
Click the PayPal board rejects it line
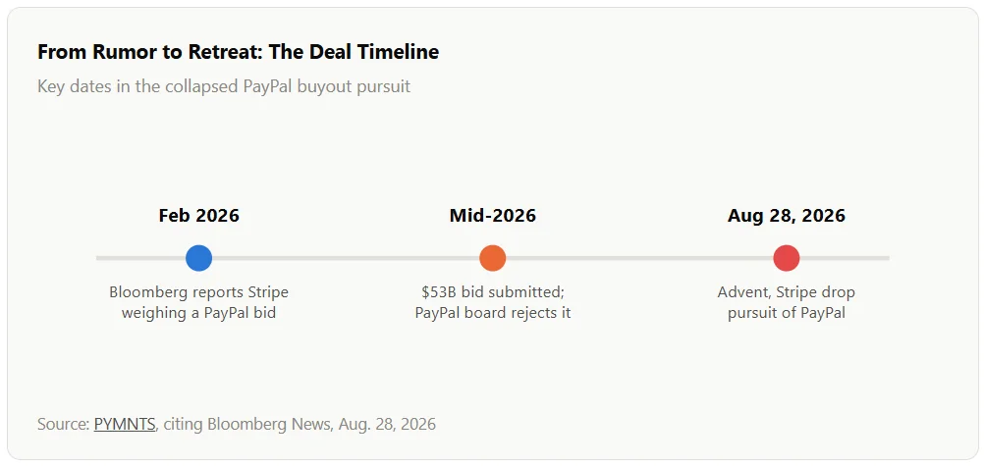[493, 312]
